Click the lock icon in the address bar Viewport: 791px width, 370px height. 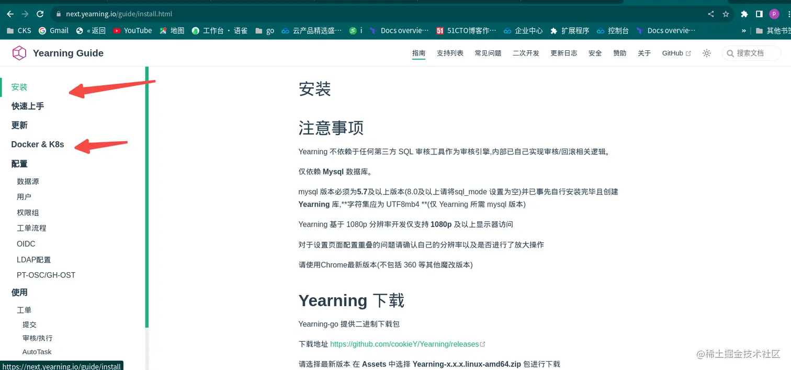coord(58,14)
